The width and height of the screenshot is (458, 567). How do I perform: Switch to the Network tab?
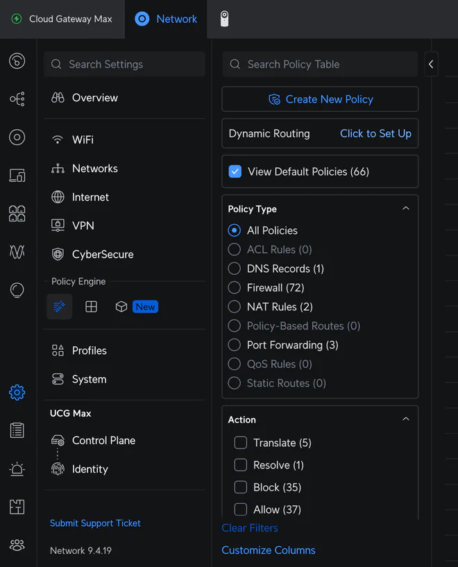pyautogui.click(x=166, y=19)
